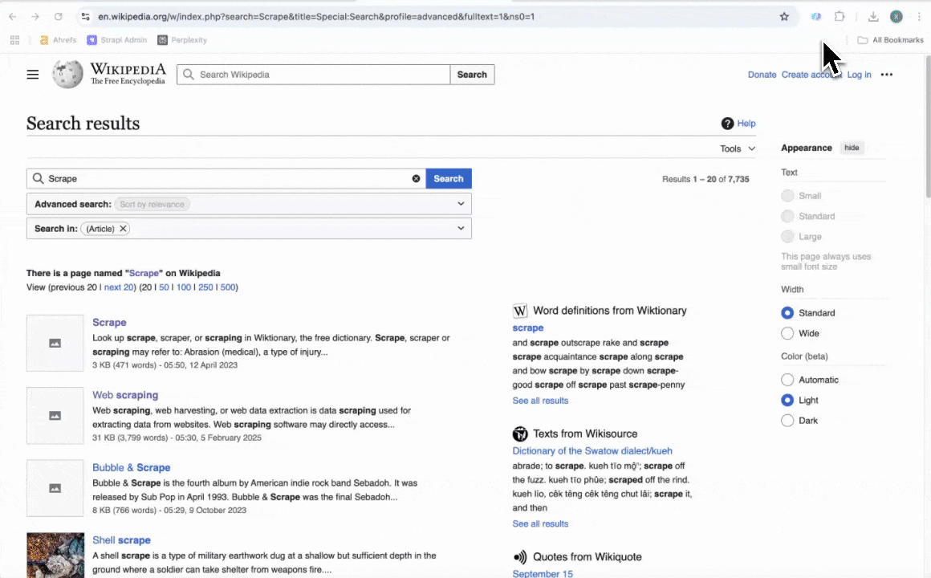Click the Wikiquote icon

click(520, 556)
